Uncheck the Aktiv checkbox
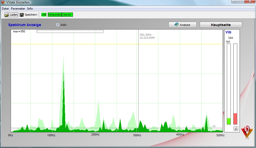 58,25
